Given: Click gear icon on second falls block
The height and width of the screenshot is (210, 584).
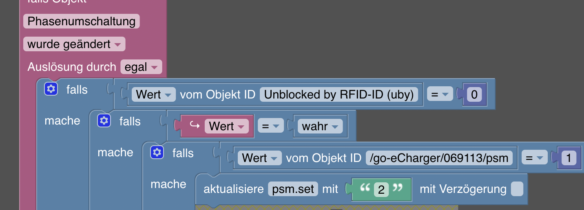Looking at the screenshot, I should click(104, 120).
